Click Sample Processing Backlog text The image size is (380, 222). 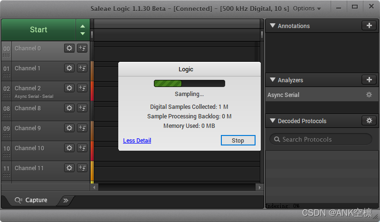coord(189,116)
